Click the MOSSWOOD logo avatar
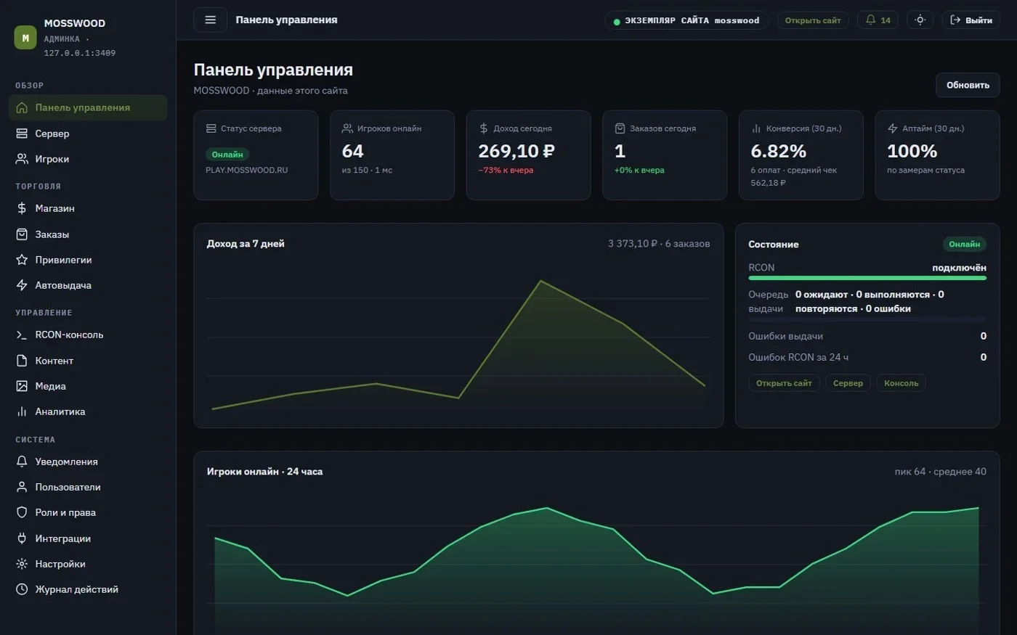Viewport: 1017px width, 635px height. point(25,37)
